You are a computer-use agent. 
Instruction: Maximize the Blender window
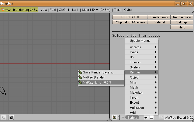[x=184, y=4]
